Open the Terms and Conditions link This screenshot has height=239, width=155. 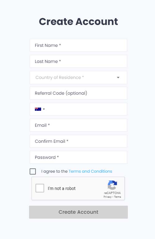[x=90, y=171]
